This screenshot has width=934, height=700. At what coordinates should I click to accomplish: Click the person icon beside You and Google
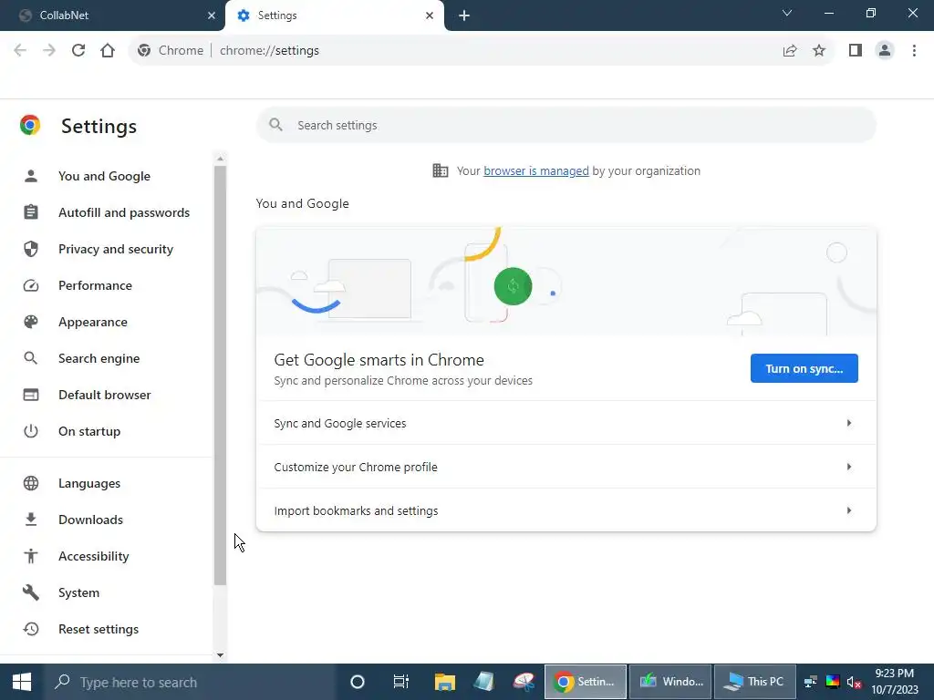(31, 176)
